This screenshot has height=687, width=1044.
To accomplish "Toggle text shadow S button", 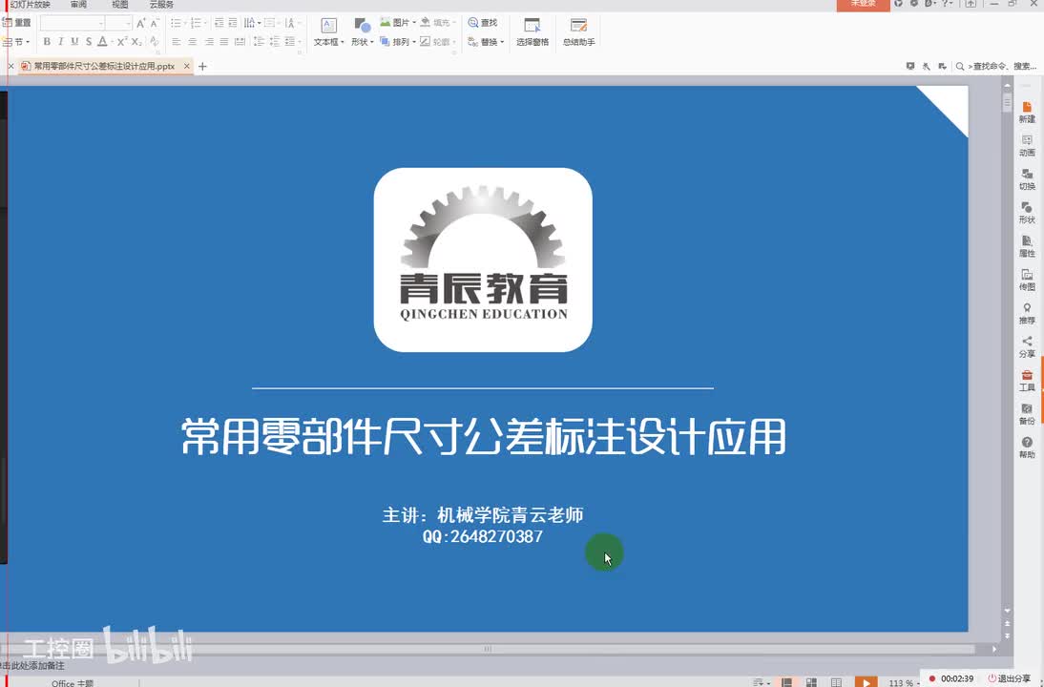I will [89, 41].
